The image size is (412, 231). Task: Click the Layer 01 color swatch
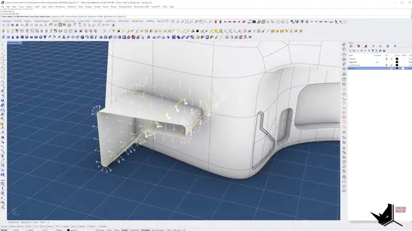click(397, 62)
